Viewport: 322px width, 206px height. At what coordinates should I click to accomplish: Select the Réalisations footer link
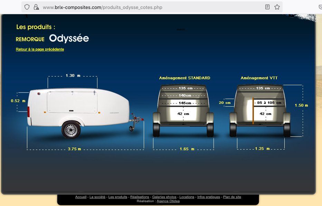click(x=140, y=197)
